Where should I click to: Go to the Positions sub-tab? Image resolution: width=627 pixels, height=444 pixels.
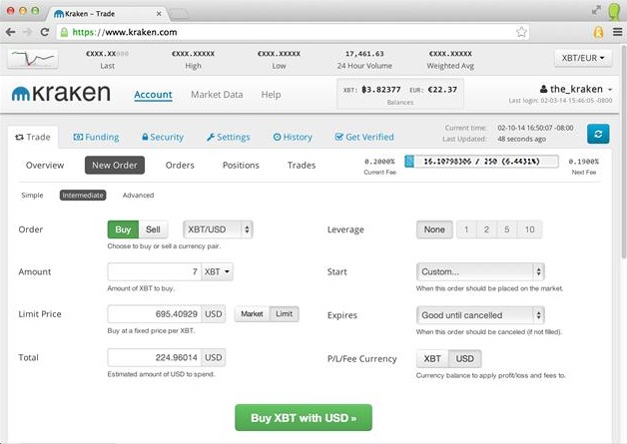pyautogui.click(x=241, y=165)
